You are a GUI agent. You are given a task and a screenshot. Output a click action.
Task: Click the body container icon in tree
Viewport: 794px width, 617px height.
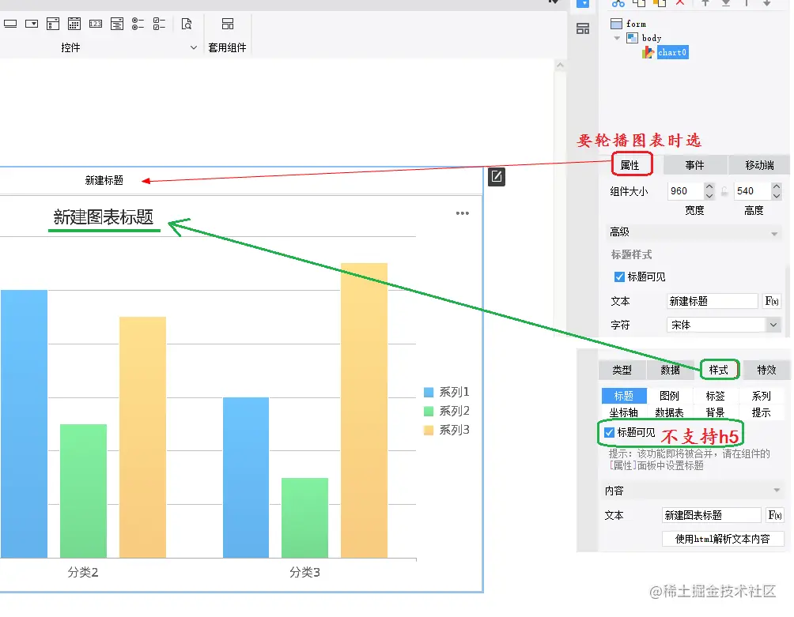click(632, 38)
